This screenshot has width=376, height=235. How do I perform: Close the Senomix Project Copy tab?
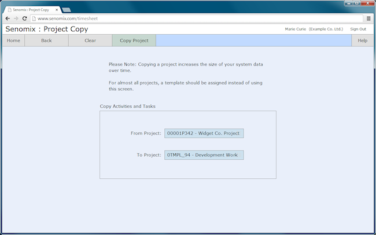click(x=57, y=10)
